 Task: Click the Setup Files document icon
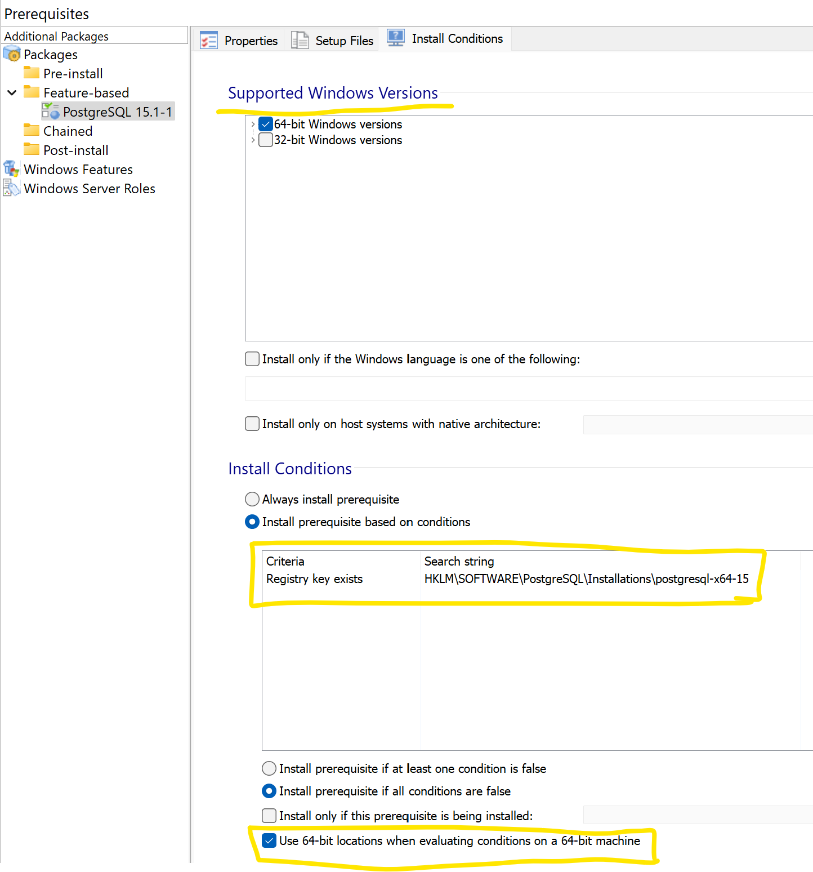click(x=300, y=41)
